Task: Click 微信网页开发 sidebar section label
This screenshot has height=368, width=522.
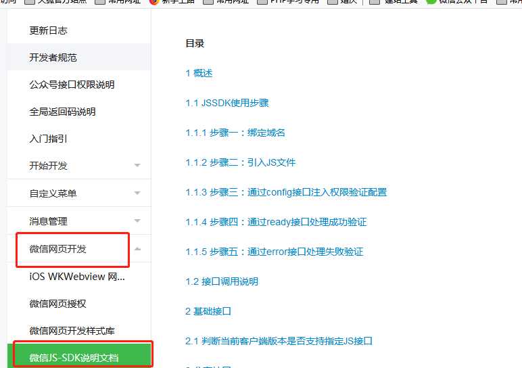Action: tap(58, 249)
